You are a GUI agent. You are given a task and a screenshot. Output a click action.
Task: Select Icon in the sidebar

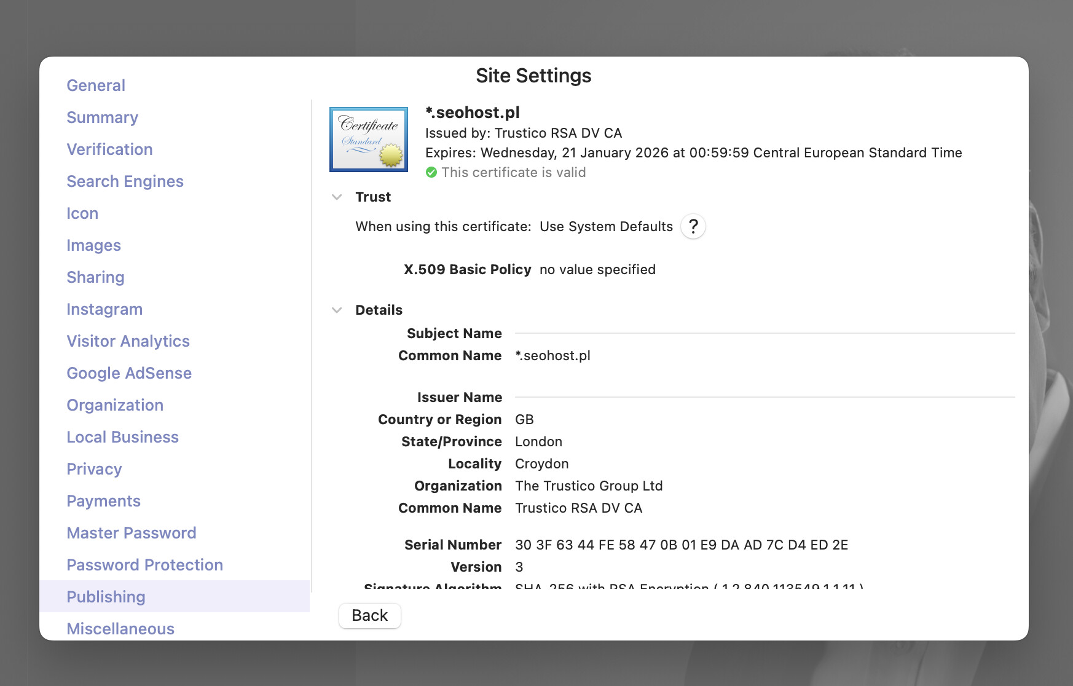[82, 213]
